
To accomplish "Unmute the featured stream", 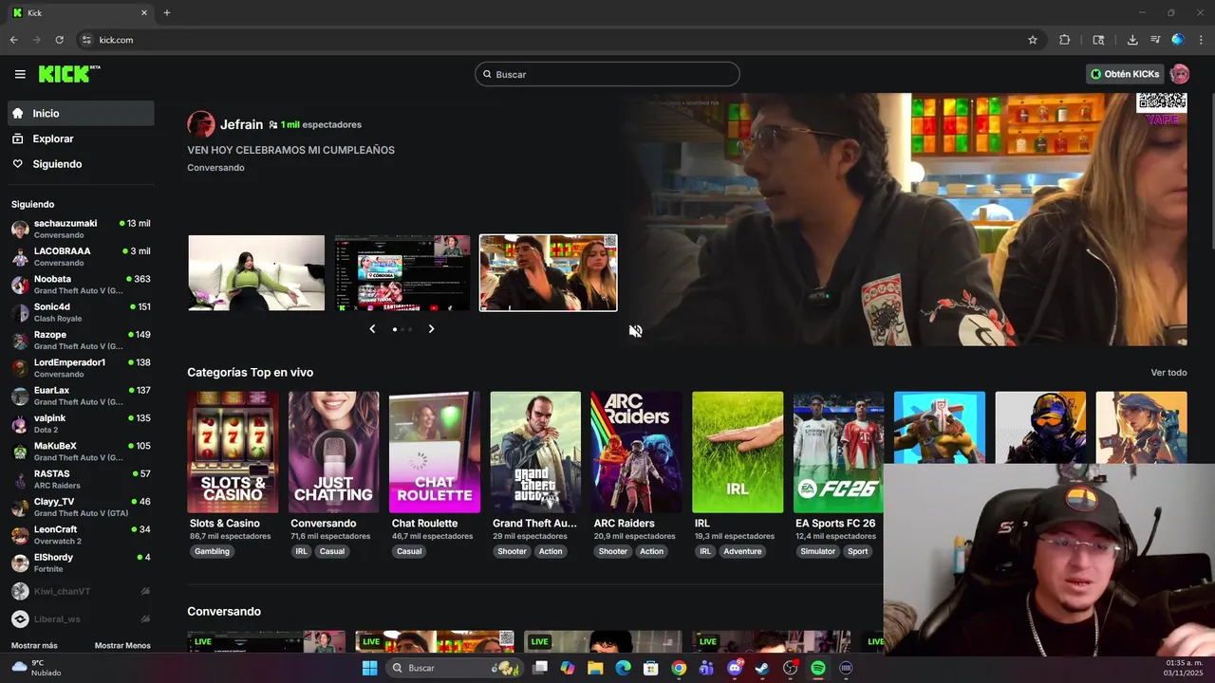I will (635, 331).
